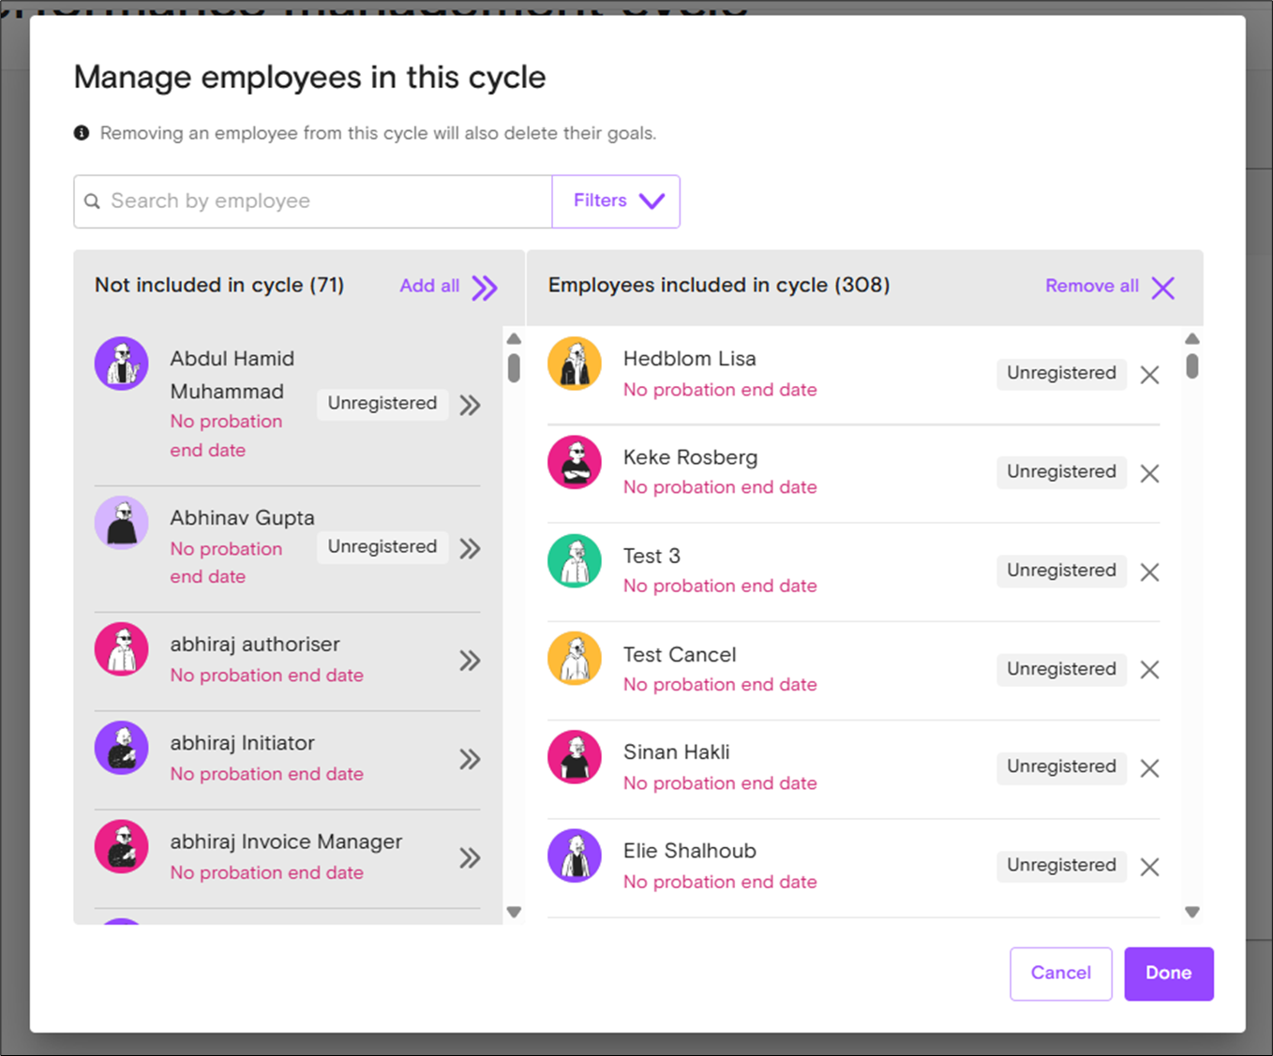Remove Test Cancel from included employees

pos(1149,670)
